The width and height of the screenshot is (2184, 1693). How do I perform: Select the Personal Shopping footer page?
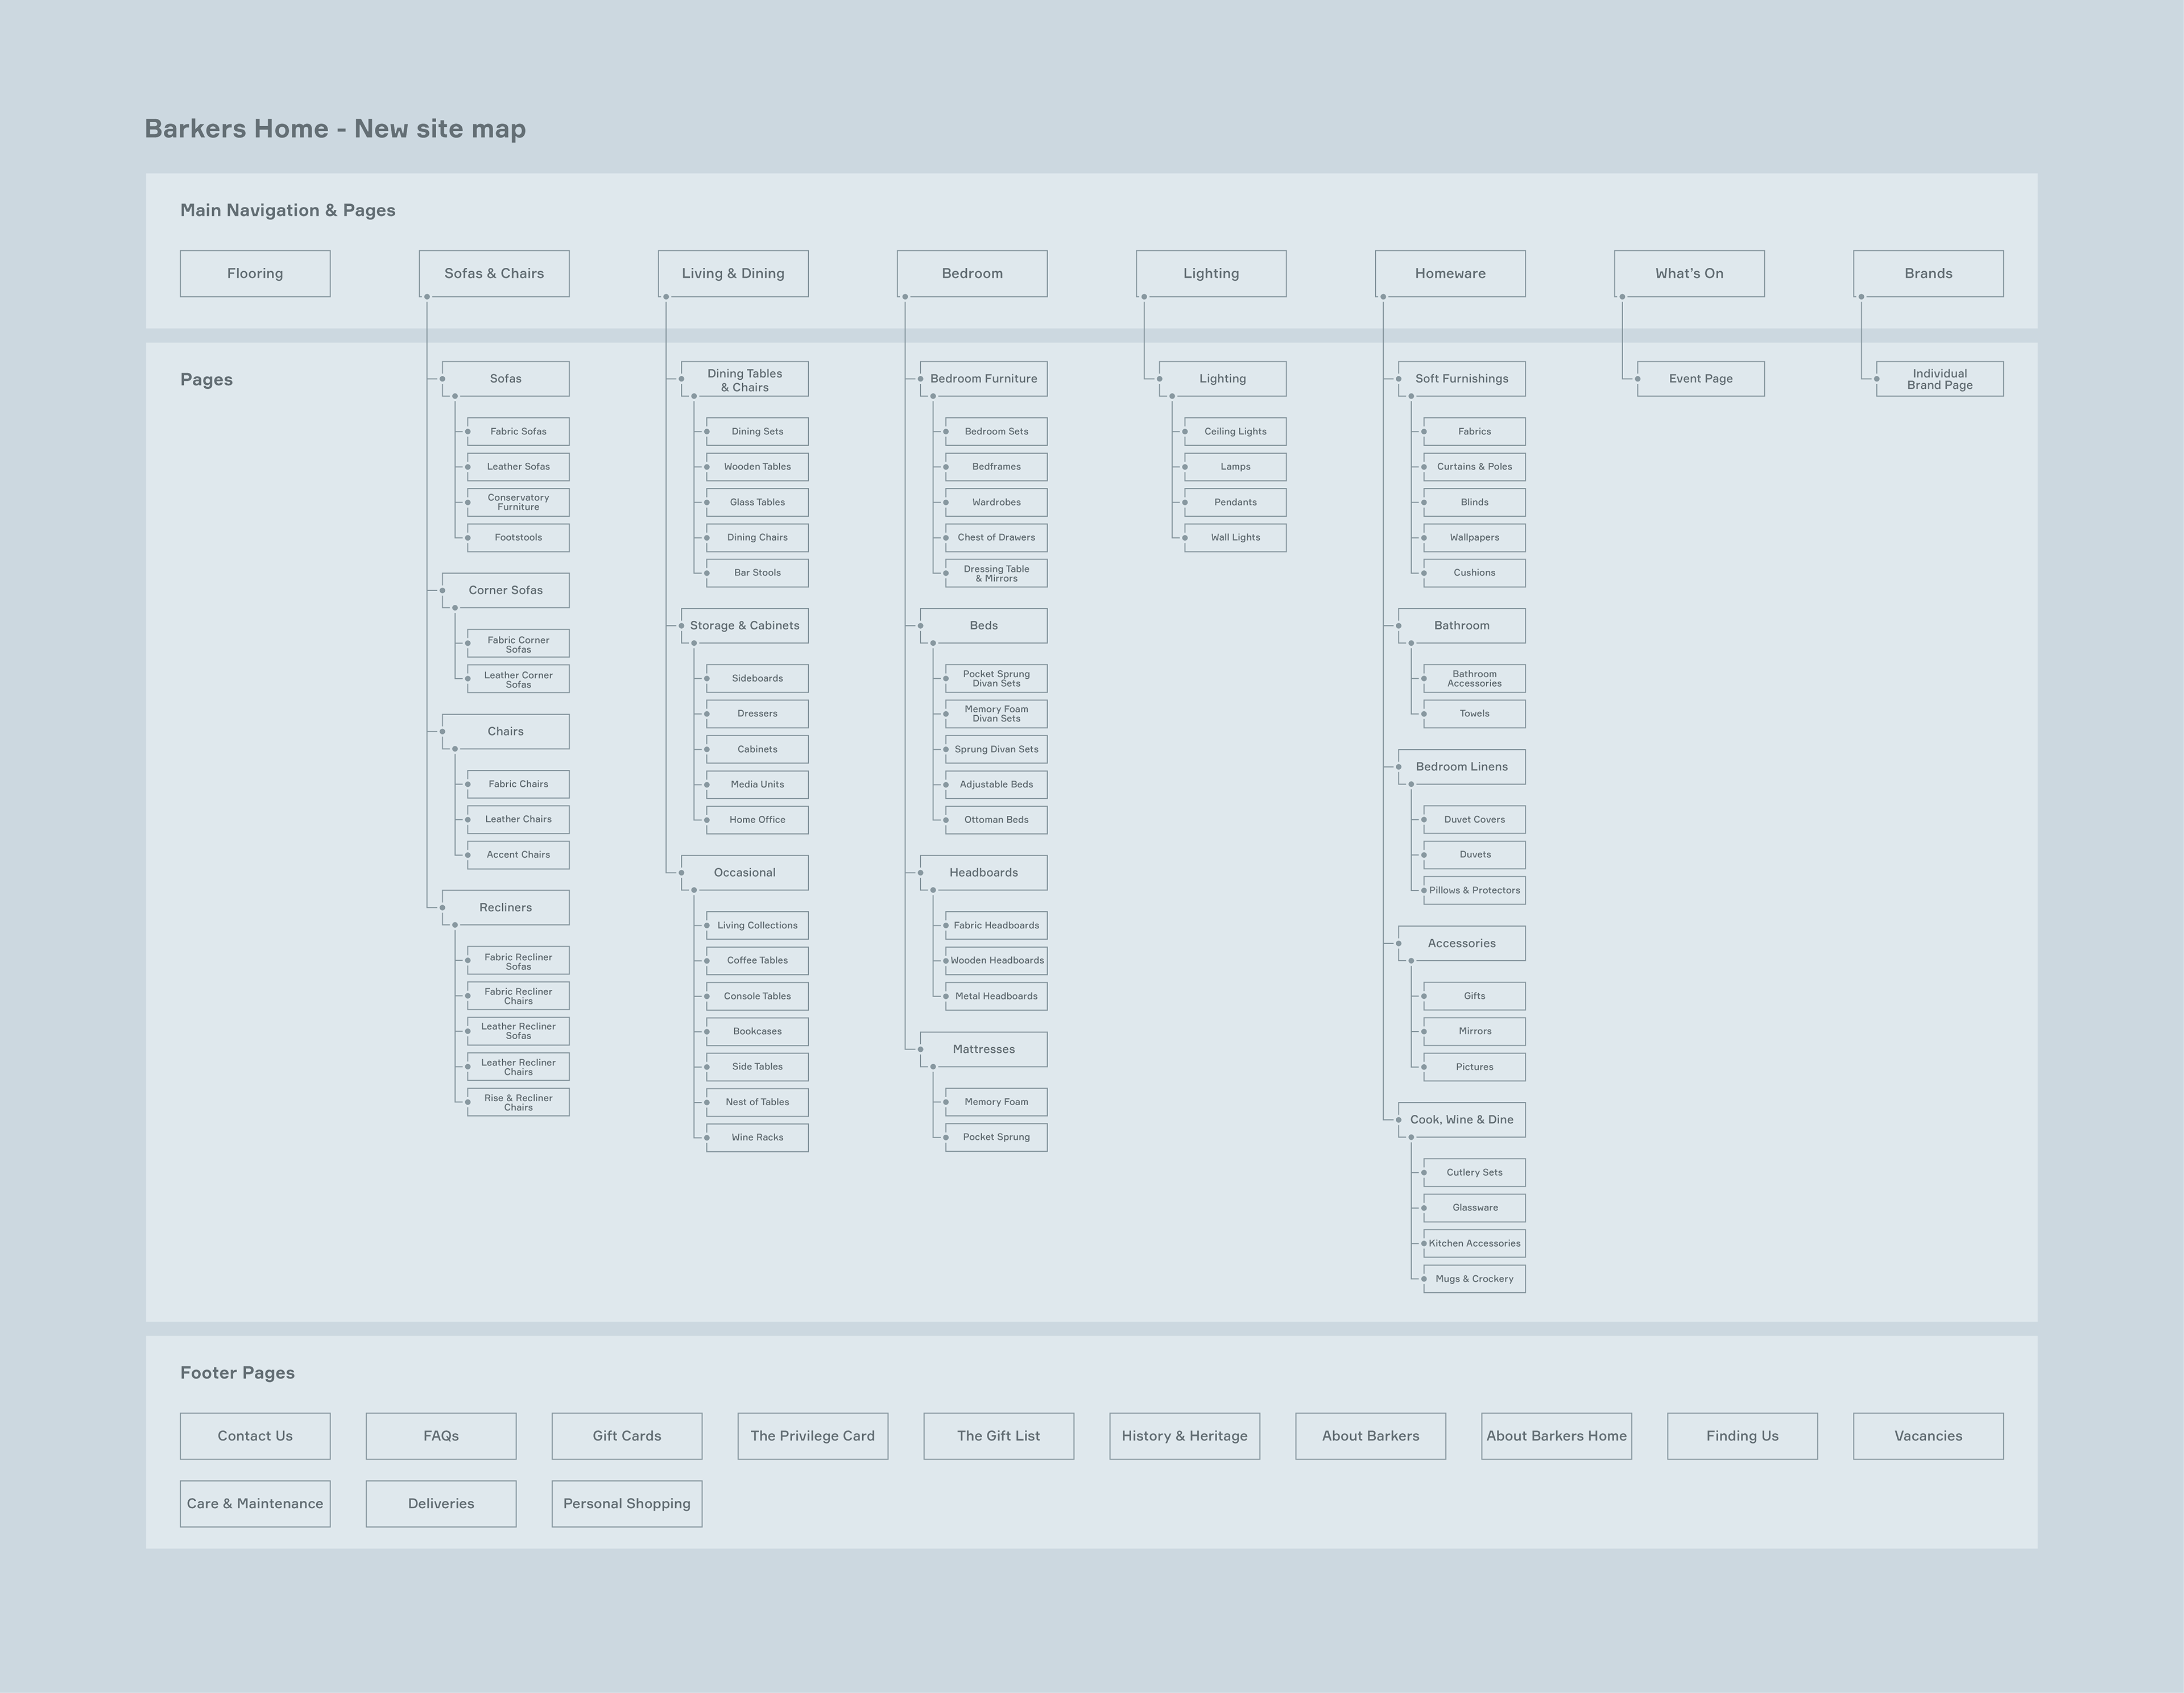626,1503
